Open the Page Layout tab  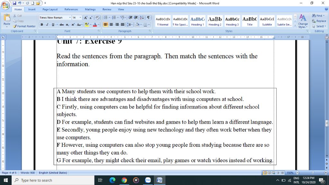pos(50,9)
